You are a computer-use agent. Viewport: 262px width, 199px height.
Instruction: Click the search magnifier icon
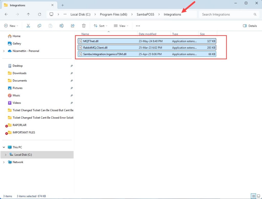pyautogui.click(x=255, y=14)
